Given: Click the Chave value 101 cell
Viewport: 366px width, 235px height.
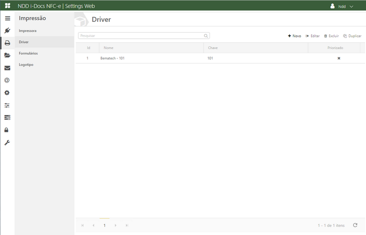Looking at the screenshot, I should [210, 58].
